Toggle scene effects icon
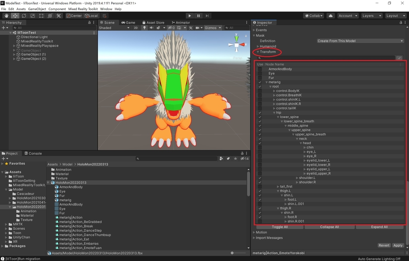Image resolution: width=409 pixels, height=261 pixels. (x=159, y=28)
